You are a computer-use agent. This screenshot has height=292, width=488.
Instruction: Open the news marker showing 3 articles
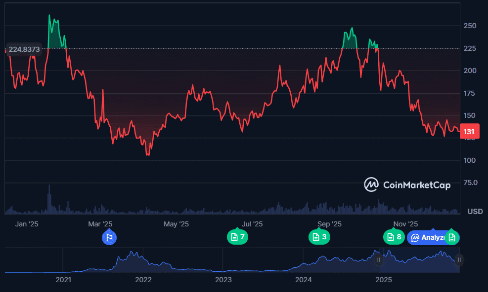(x=319, y=237)
